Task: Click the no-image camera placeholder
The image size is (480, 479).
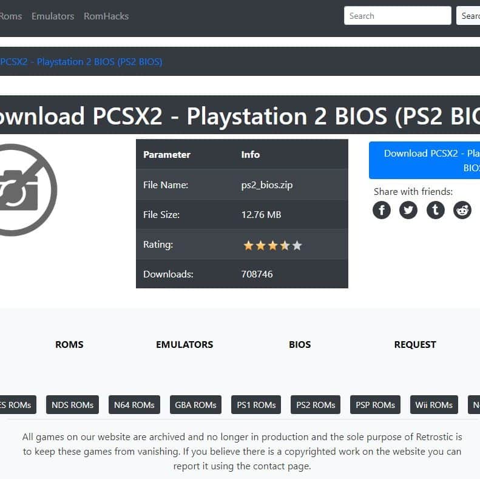Action: coord(28,190)
